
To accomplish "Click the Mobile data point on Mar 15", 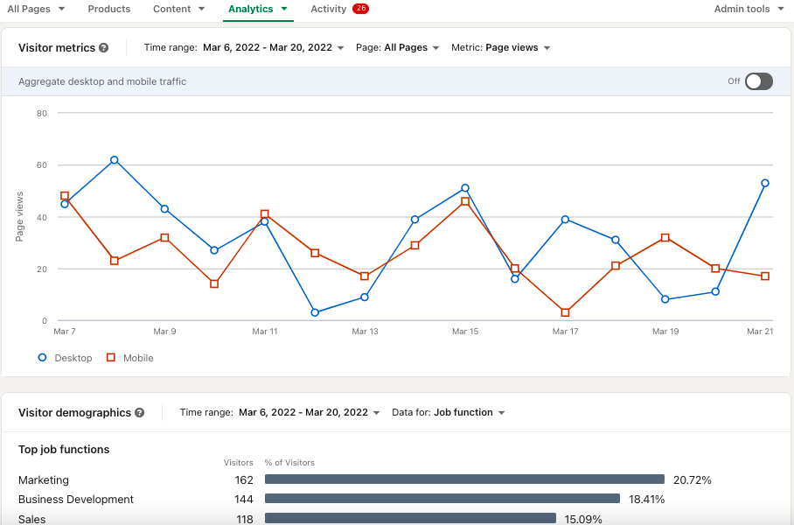I will 465,201.
